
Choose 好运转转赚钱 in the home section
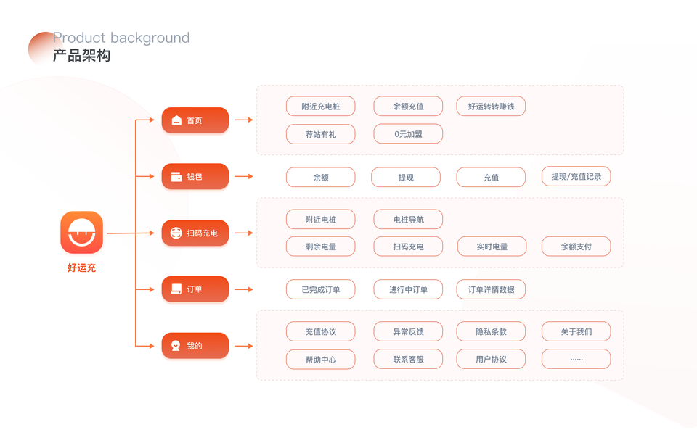(x=491, y=107)
